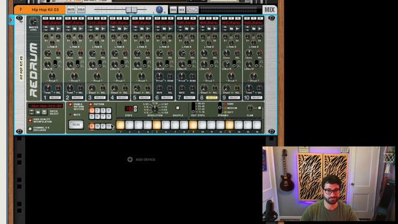
Task: Decrease Steps count with down arrow
Action: [136, 110]
